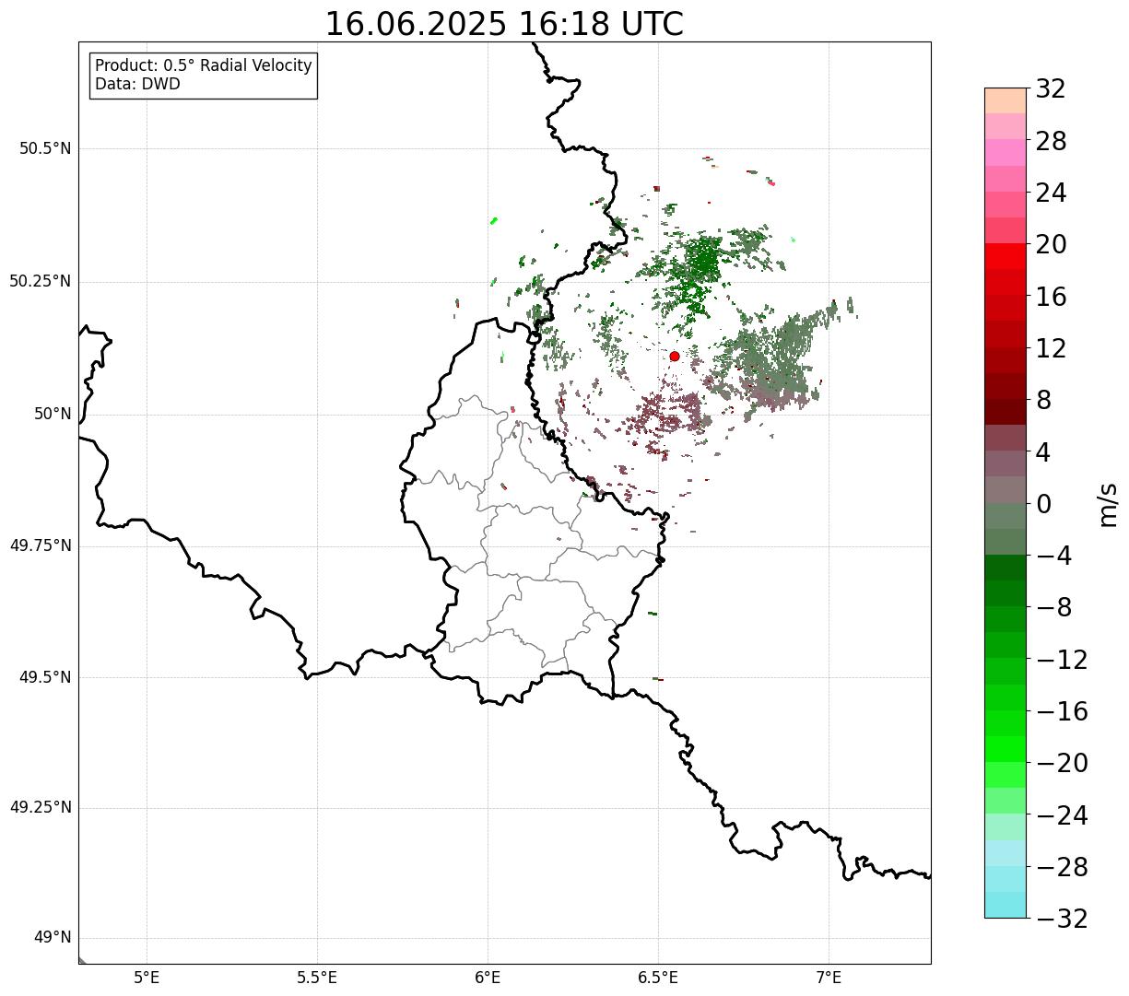This screenshot has height=996, width=1129.
Task: Click the latitude label 49.75°N
Action: coord(41,546)
